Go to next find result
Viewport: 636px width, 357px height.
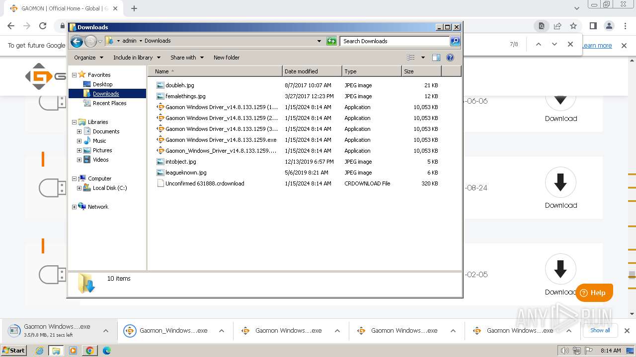click(x=555, y=44)
